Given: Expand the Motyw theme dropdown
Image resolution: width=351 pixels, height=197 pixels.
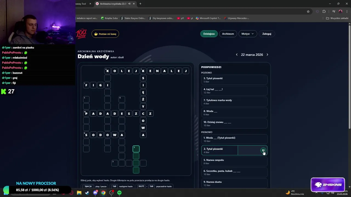Looking at the screenshot, I should tap(248, 34).
